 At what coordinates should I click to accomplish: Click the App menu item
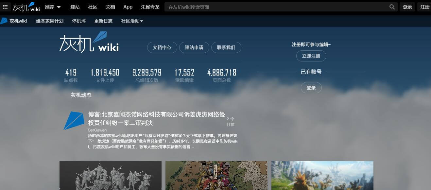pyautogui.click(x=128, y=7)
